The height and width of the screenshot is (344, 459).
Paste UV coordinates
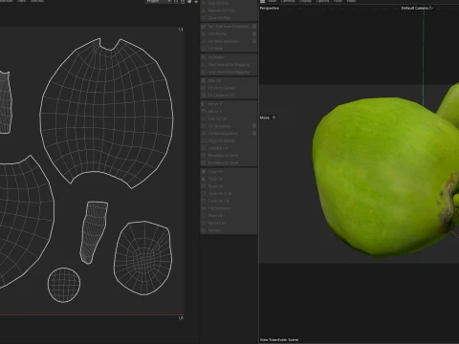click(229, 179)
